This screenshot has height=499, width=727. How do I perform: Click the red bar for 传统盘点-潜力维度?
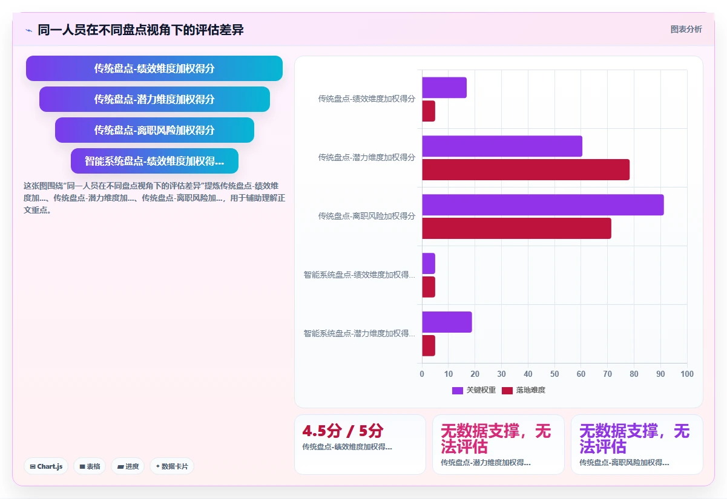click(x=526, y=170)
